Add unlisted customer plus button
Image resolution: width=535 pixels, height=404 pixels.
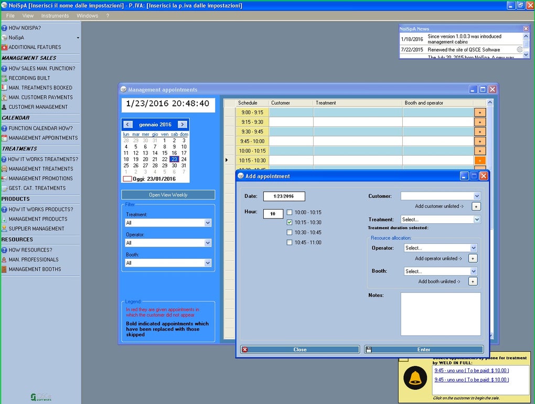coord(476,206)
